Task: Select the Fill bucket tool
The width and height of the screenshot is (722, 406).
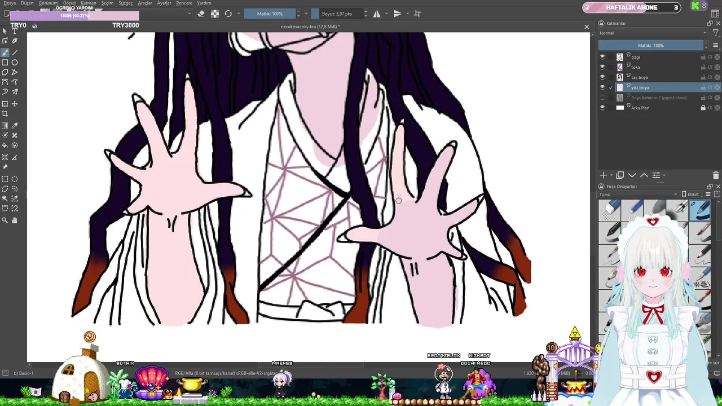Action: [5, 145]
